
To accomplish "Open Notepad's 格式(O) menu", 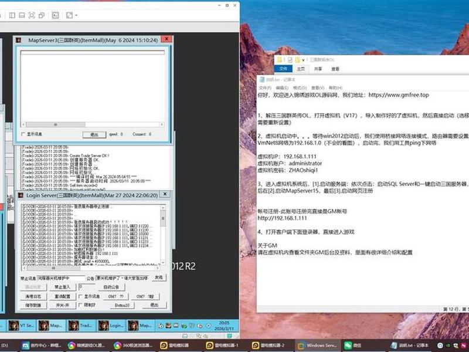I will tap(300, 87).
